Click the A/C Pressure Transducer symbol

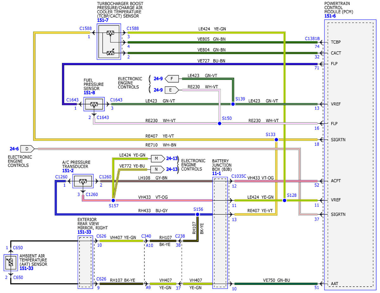point(83,181)
